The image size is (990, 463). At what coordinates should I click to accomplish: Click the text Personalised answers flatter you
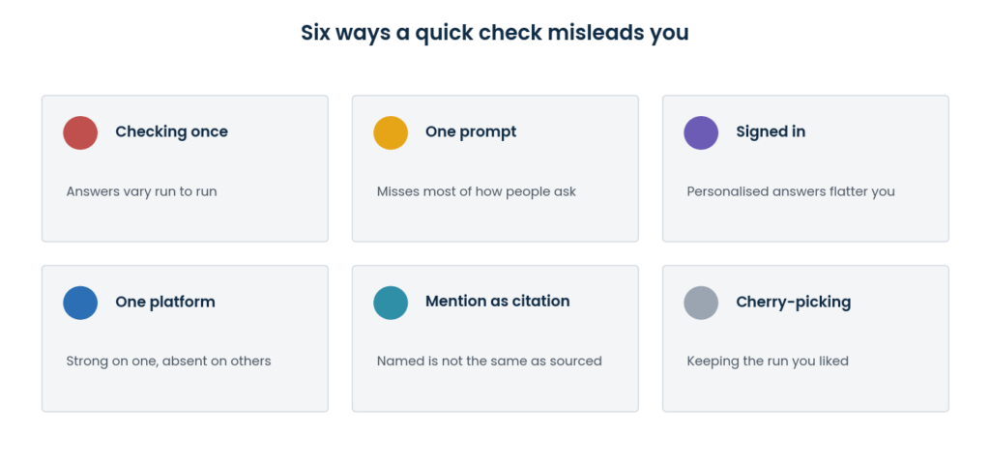pos(791,191)
